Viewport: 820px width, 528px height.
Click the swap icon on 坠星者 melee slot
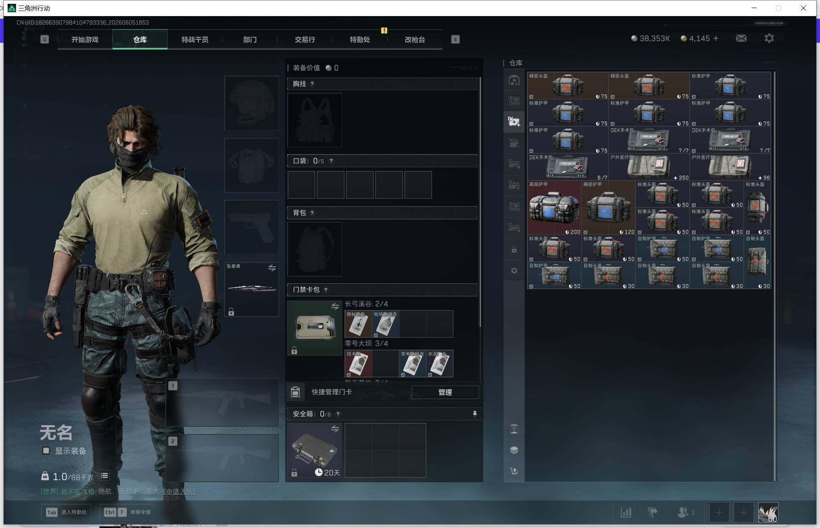272,268
